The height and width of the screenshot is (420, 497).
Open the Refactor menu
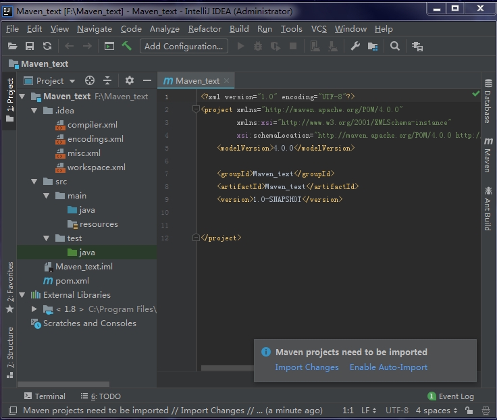point(205,29)
